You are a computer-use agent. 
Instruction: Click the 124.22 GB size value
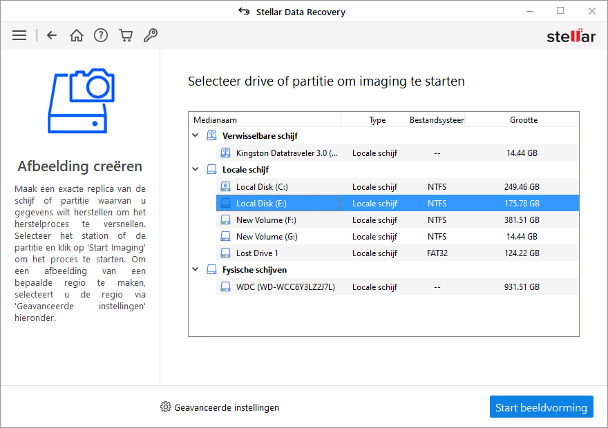522,253
